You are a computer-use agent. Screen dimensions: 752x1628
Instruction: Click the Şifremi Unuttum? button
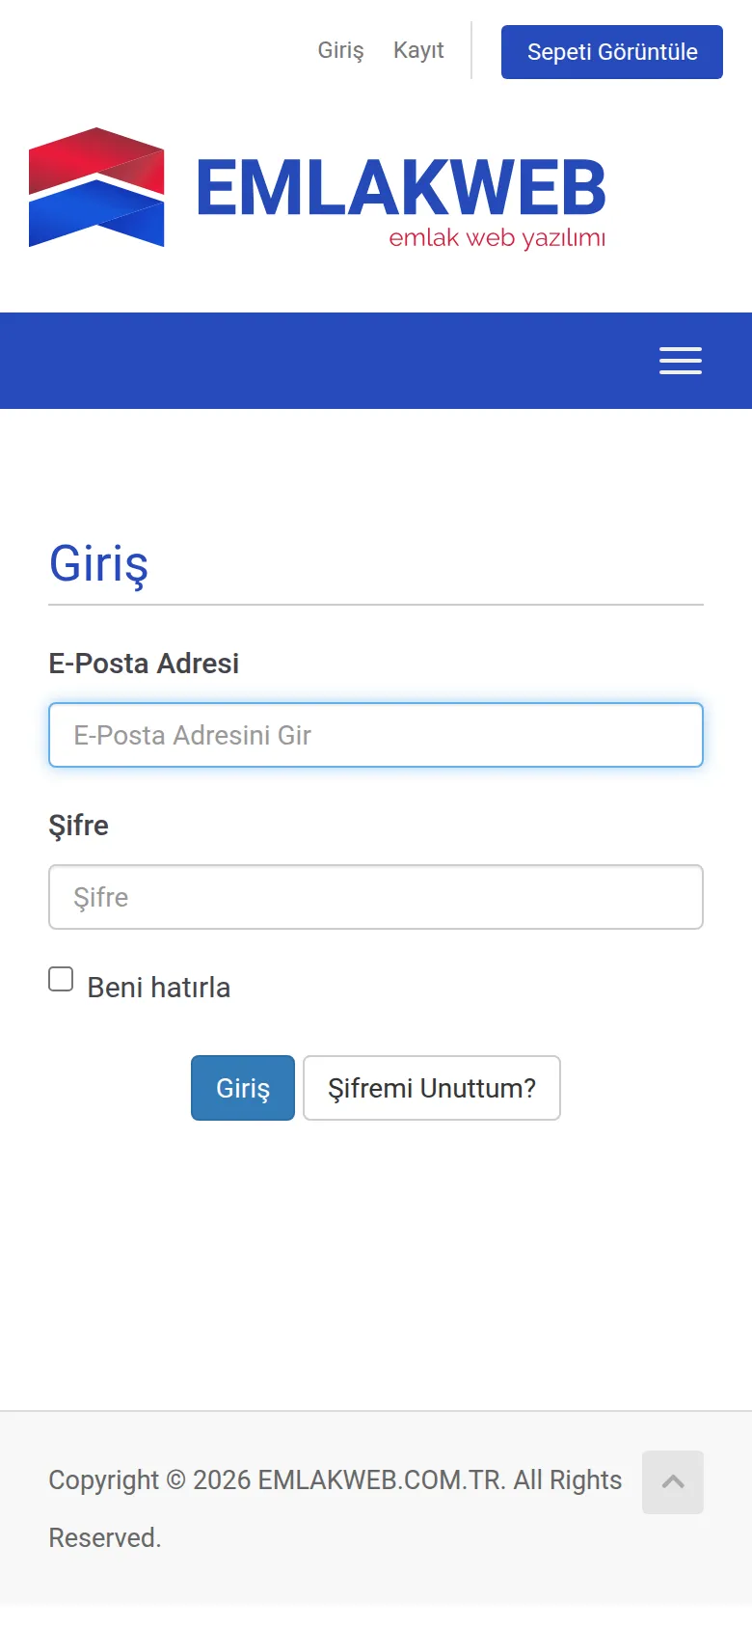[432, 1088]
